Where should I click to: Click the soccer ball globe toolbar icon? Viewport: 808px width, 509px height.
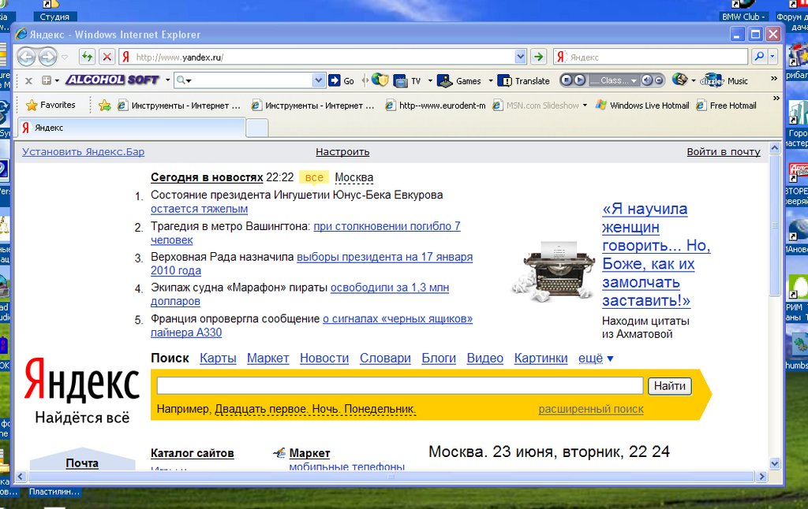point(679,80)
